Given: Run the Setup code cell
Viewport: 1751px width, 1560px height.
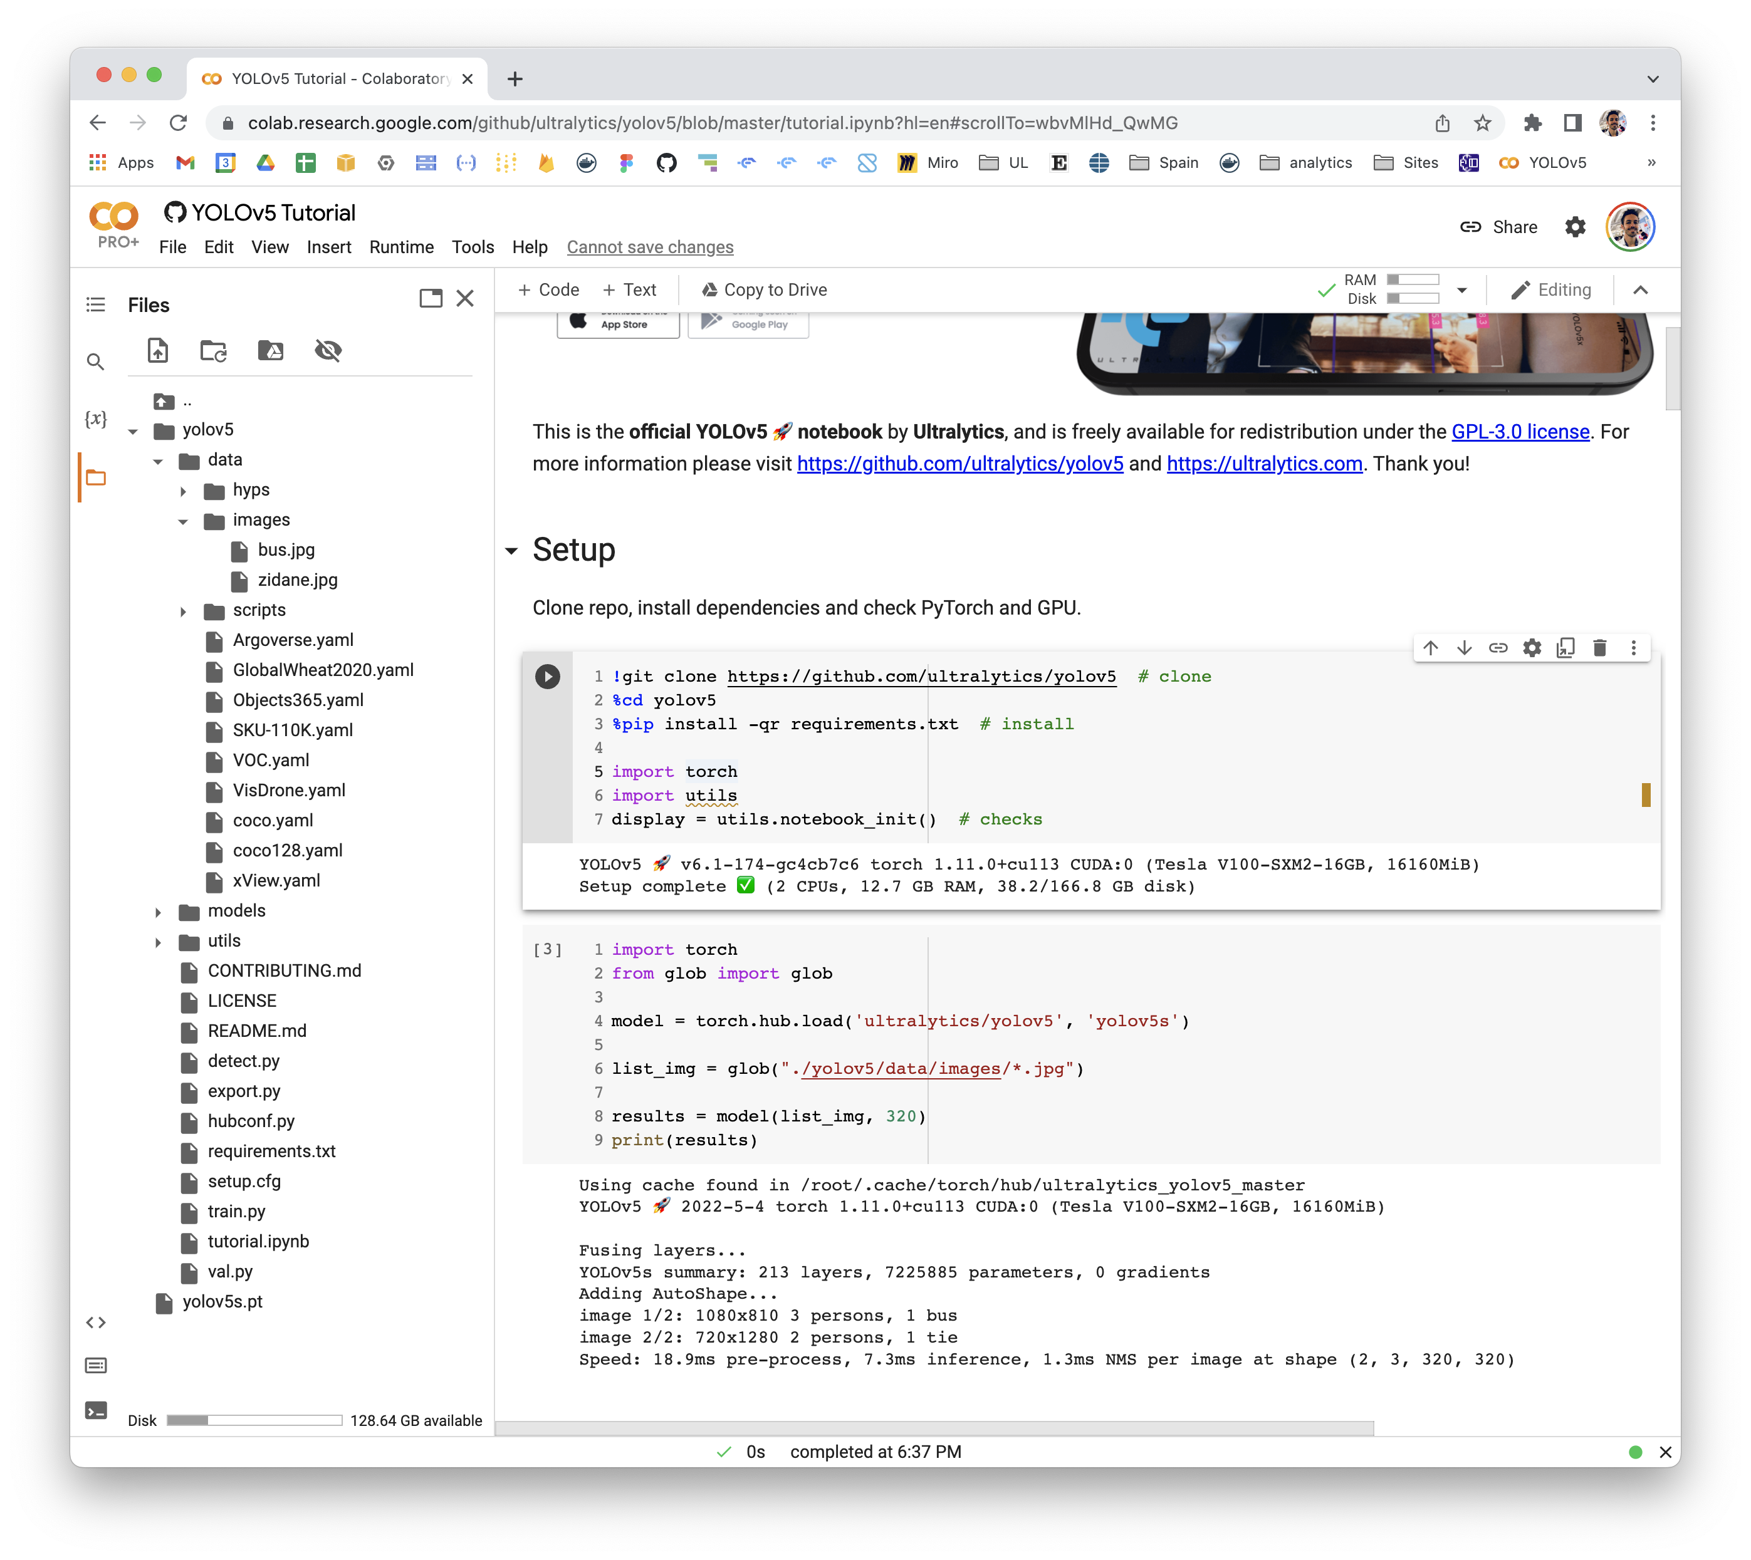Looking at the screenshot, I should (547, 677).
